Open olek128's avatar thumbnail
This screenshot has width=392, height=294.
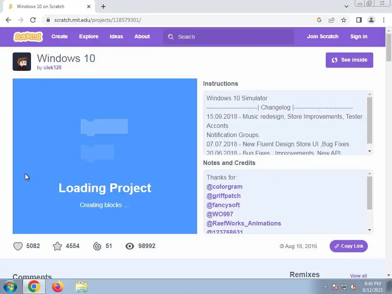coord(22,62)
